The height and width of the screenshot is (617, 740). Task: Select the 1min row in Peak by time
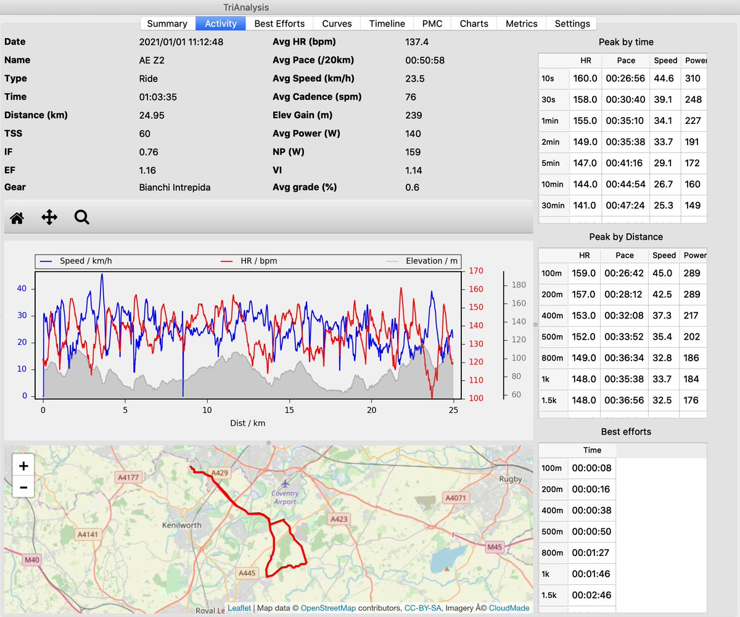pyautogui.click(x=623, y=121)
